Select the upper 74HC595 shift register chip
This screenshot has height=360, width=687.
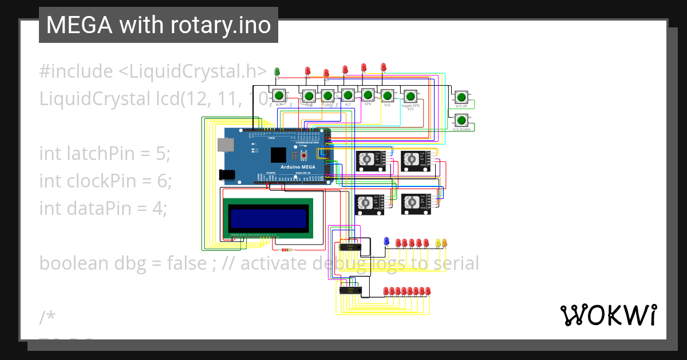click(x=350, y=247)
